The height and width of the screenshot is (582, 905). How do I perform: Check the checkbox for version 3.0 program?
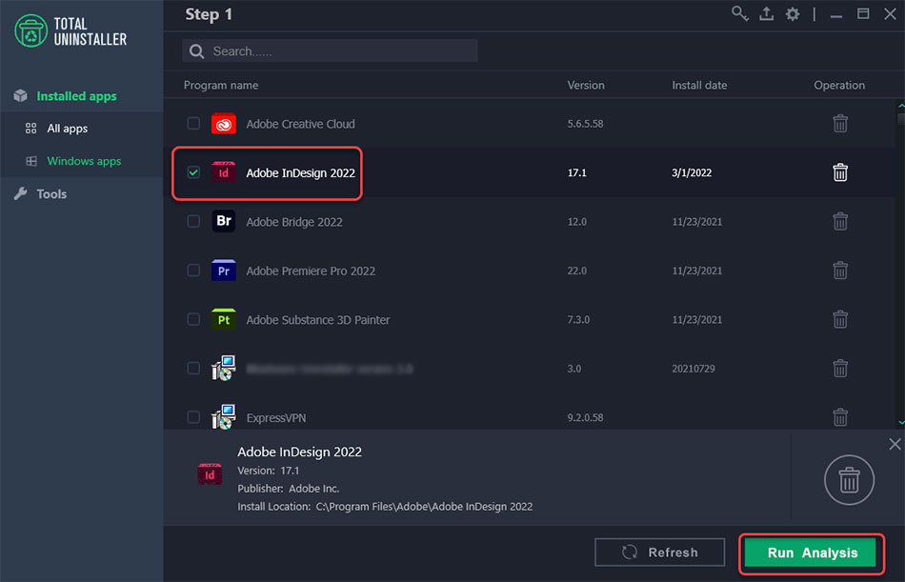pyautogui.click(x=193, y=369)
